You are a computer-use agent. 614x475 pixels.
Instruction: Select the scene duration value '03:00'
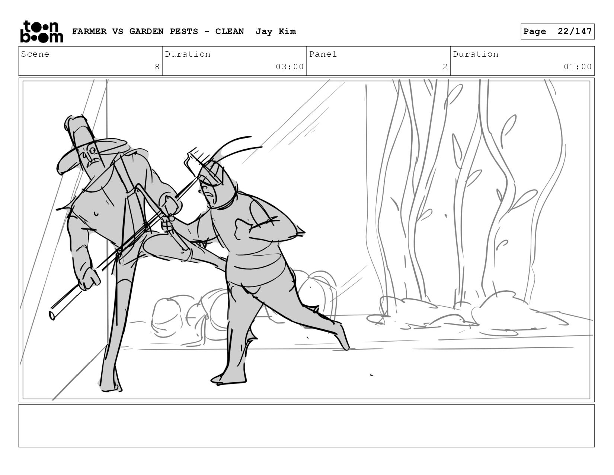(290, 67)
